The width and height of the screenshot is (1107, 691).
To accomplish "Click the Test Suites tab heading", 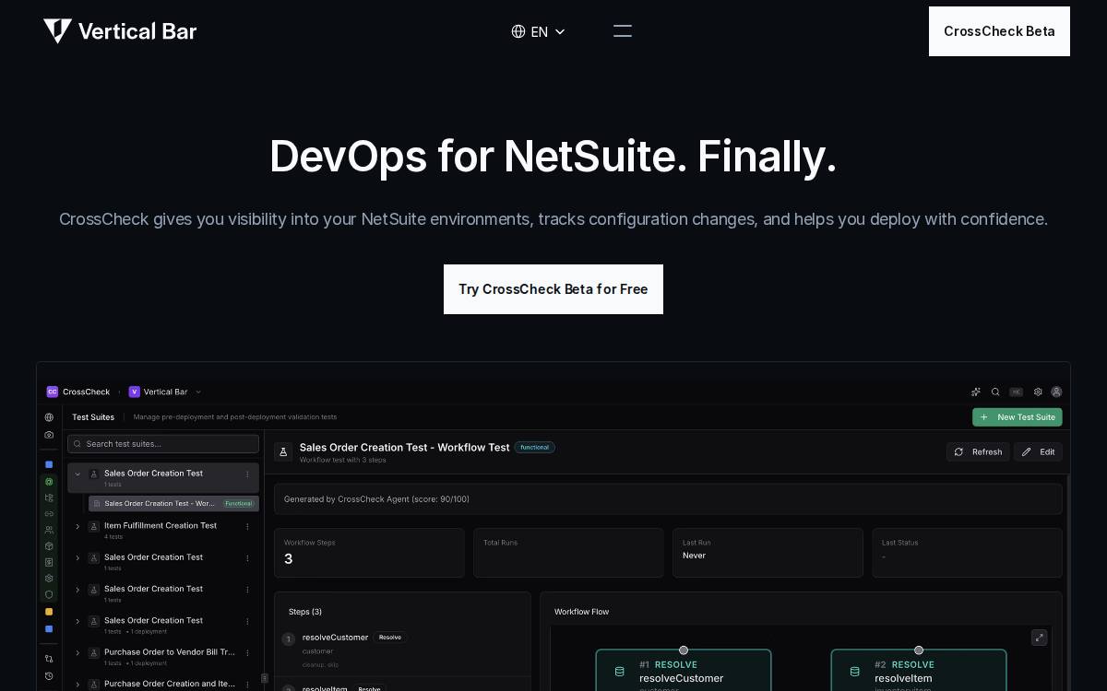I will [93, 417].
